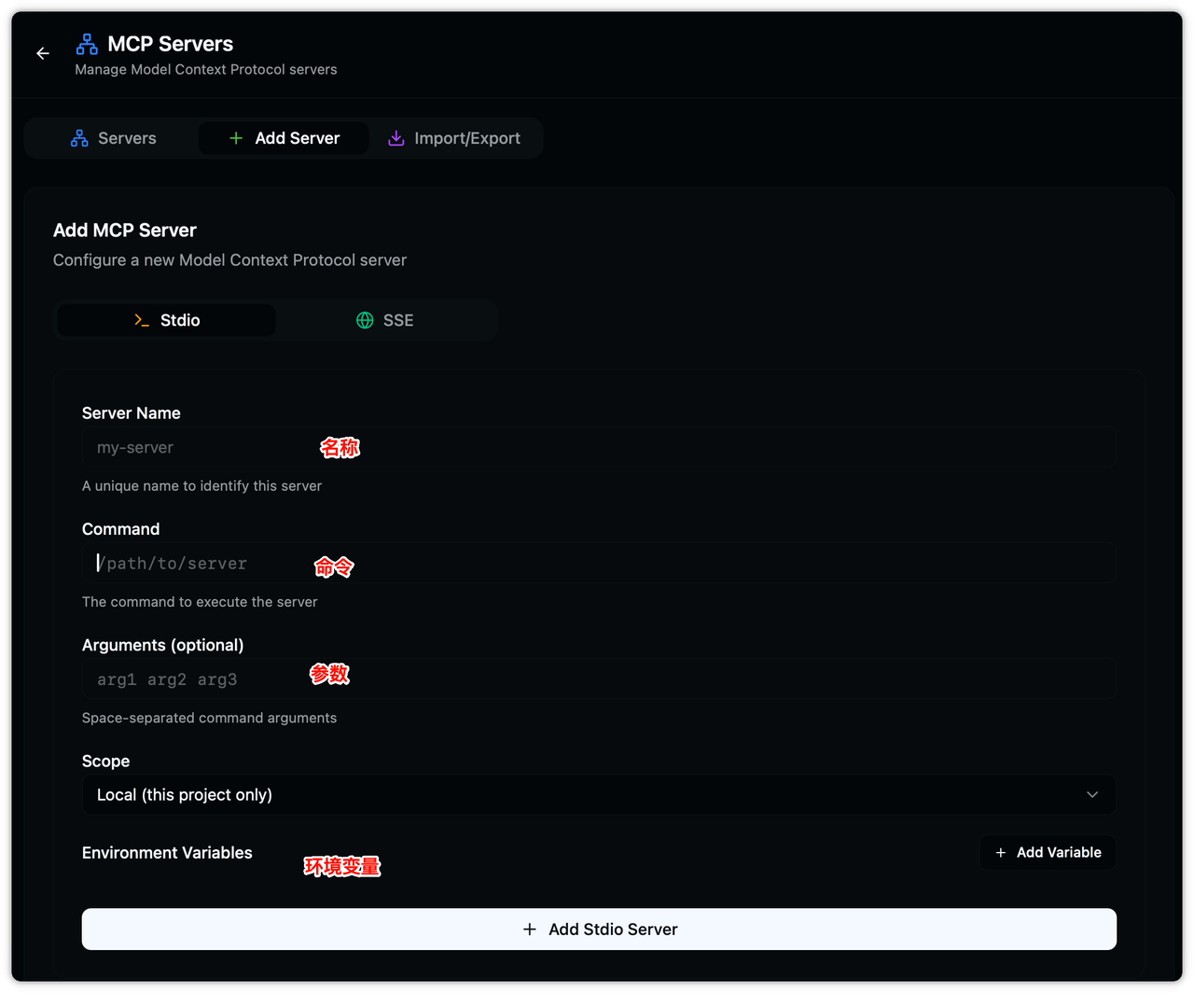Choose the Stdio transport type
This screenshot has width=1194, height=993.
167,320
